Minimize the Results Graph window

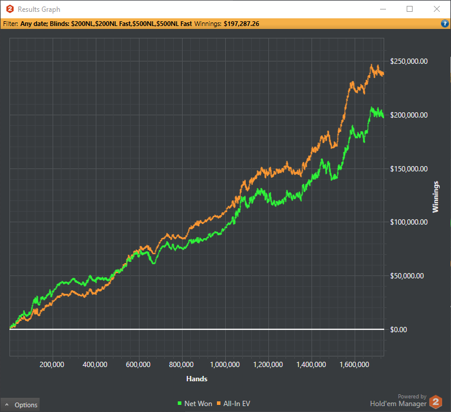coord(383,9)
